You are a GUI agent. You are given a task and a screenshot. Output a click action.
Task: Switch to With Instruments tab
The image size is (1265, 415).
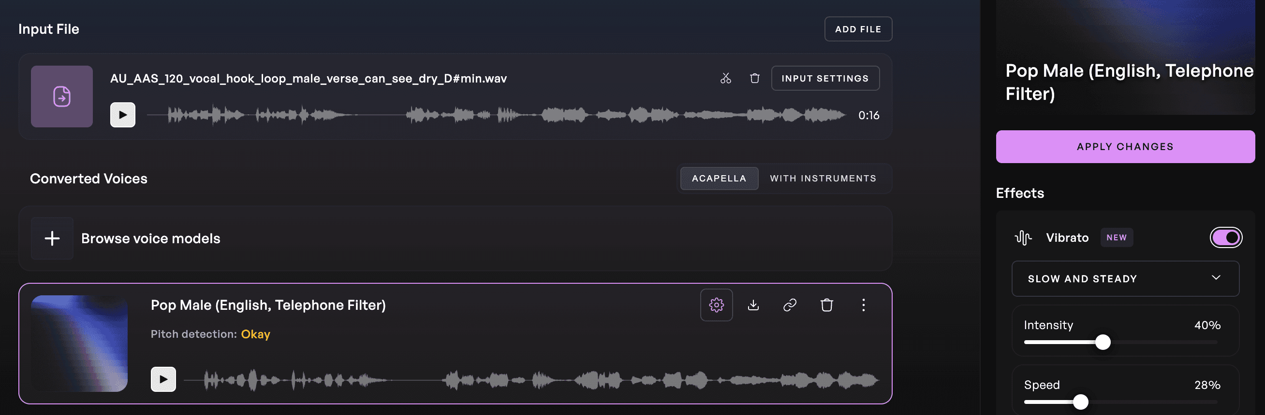tap(823, 179)
